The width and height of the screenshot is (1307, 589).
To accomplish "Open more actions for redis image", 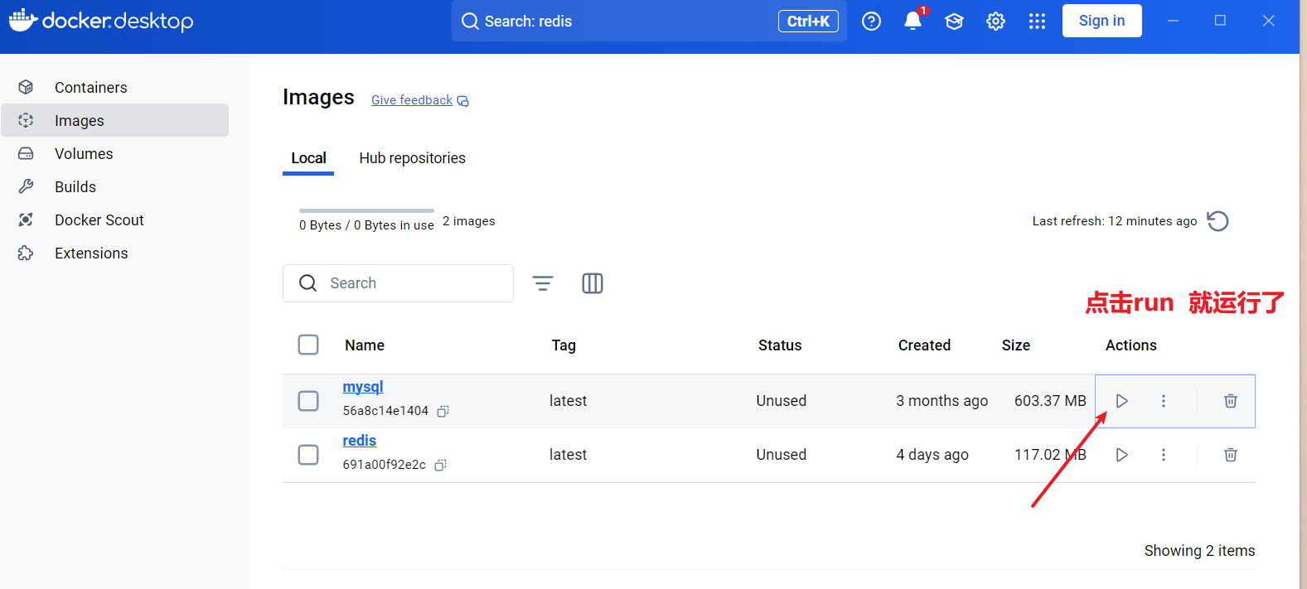I will pos(1164,455).
